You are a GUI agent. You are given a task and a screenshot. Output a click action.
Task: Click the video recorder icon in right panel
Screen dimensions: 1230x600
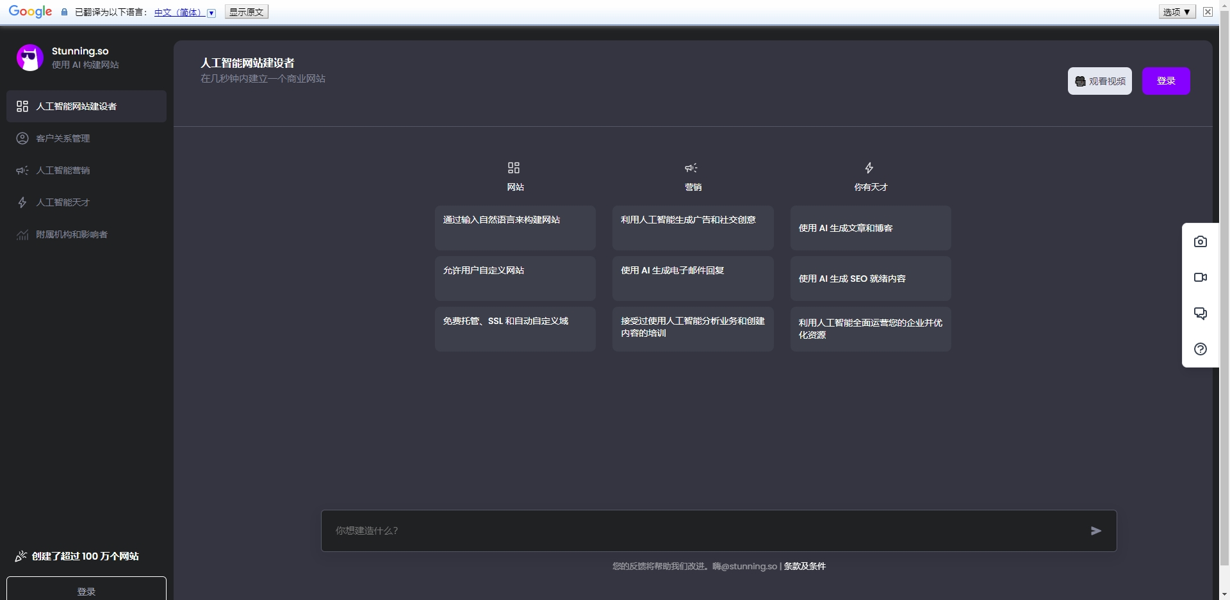1200,277
